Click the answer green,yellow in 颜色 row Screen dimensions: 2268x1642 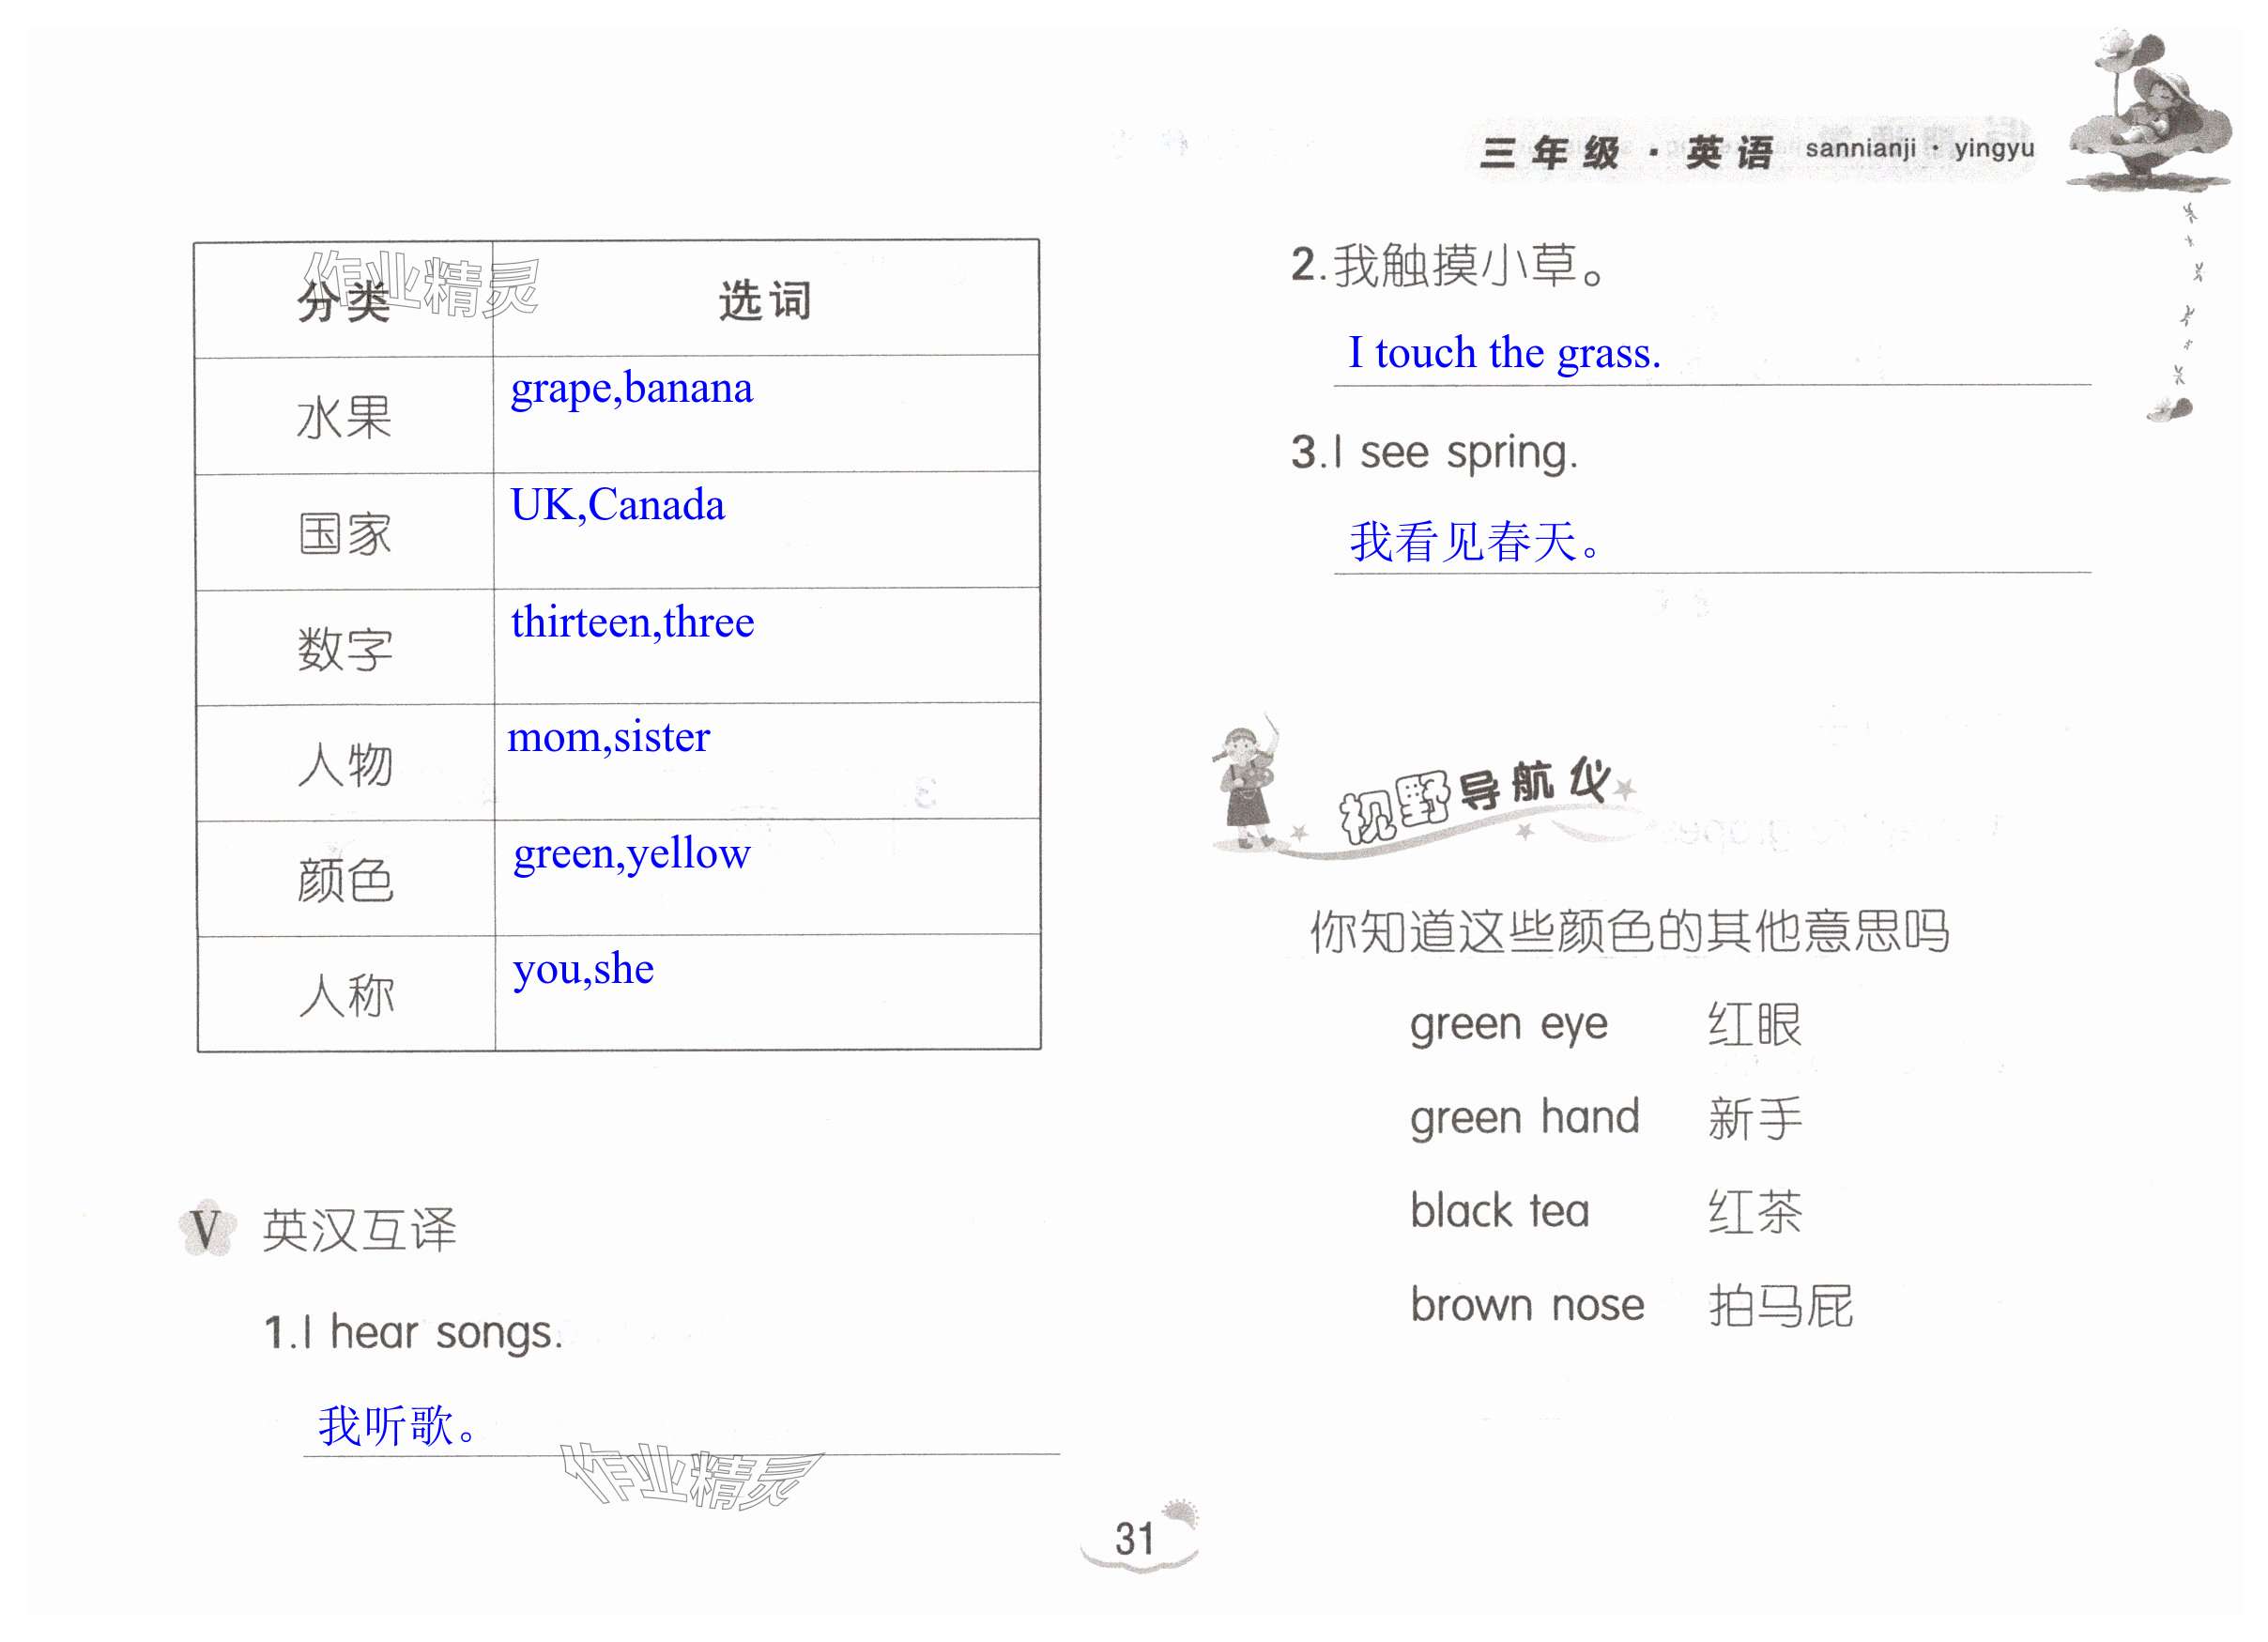coord(631,855)
